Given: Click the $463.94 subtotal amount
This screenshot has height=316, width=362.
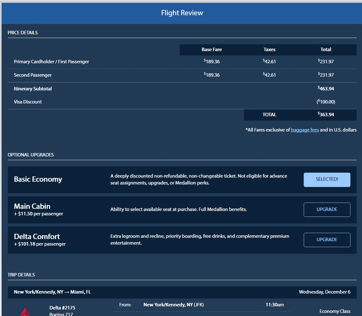Looking at the screenshot, I should tap(326, 88).
